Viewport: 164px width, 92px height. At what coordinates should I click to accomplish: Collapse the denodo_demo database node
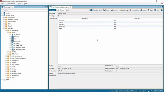tap(2, 15)
